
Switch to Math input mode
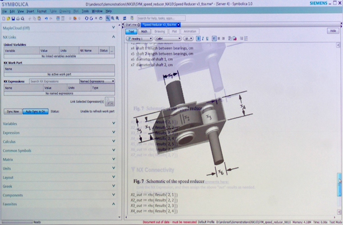click(144, 31)
